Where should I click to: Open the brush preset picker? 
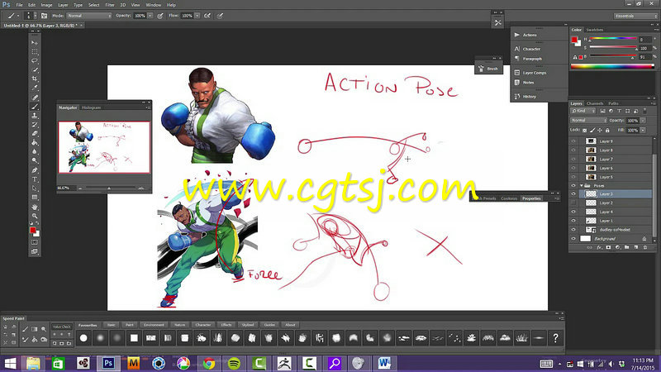pos(31,16)
